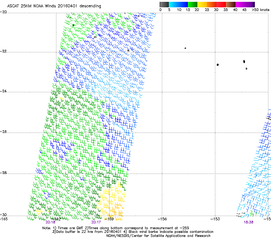Click the cyan 5-10 knots legend segment
The image size is (271, 238).
[173, 4]
